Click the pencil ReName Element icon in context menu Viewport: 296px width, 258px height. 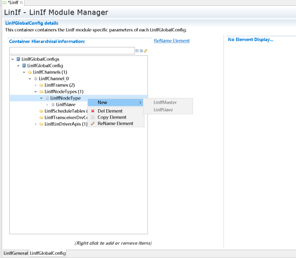point(93,123)
